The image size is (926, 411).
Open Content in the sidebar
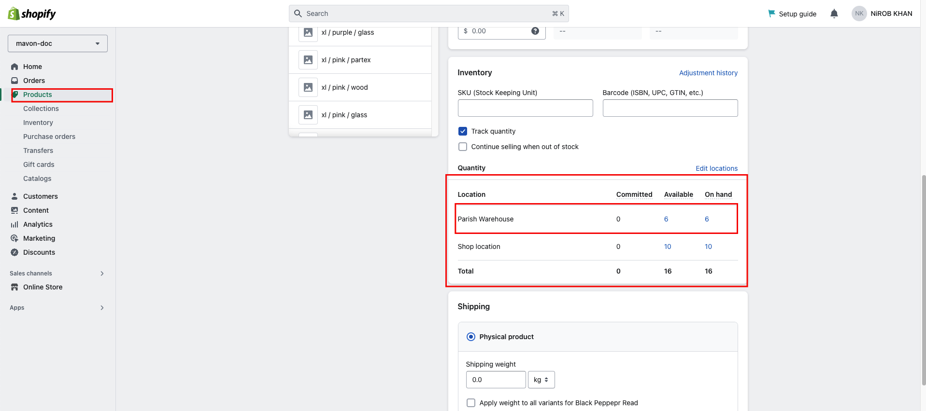click(36, 210)
